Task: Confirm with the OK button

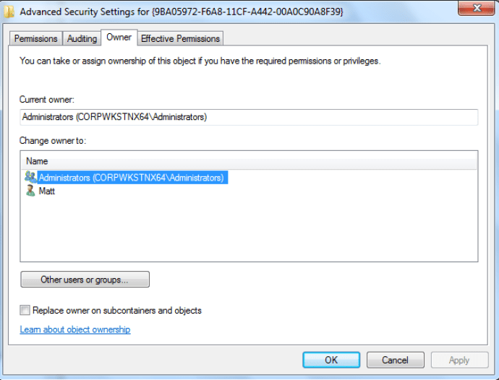Action: tap(331, 360)
